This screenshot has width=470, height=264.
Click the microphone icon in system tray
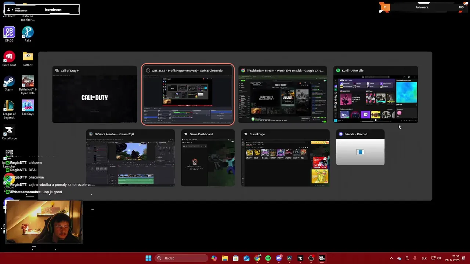click(x=415, y=258)
